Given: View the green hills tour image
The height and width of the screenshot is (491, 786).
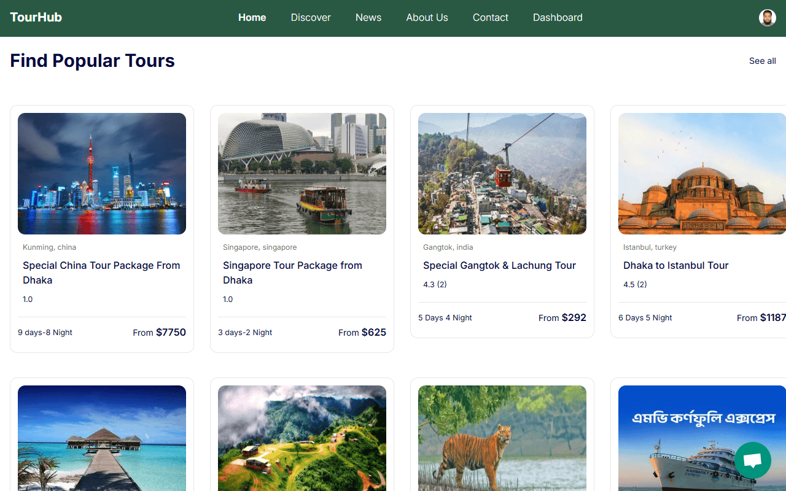Looking at the screenshot, I should pos(302,438).
